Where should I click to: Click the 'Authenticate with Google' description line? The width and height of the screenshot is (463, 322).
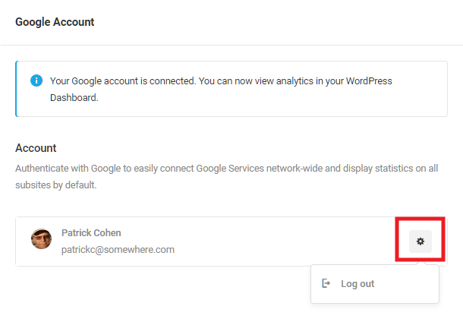(x=226, y=168)
